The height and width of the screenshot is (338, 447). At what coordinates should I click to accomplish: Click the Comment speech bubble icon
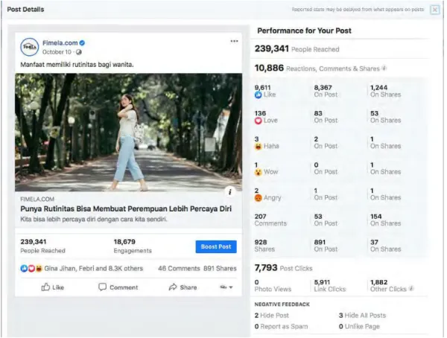click(x=102, y=287)
